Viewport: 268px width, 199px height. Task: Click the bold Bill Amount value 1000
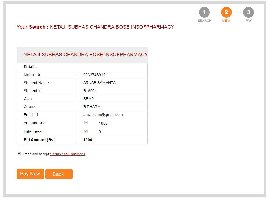88,140
